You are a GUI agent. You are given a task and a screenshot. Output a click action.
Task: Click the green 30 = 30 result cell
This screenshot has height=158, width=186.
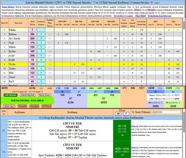[x=122, y=130]
